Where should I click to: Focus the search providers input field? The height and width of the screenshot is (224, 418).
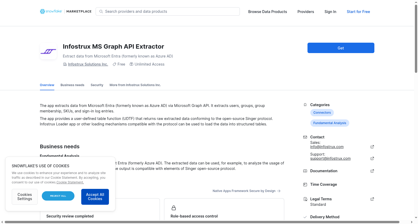[168, 11]
